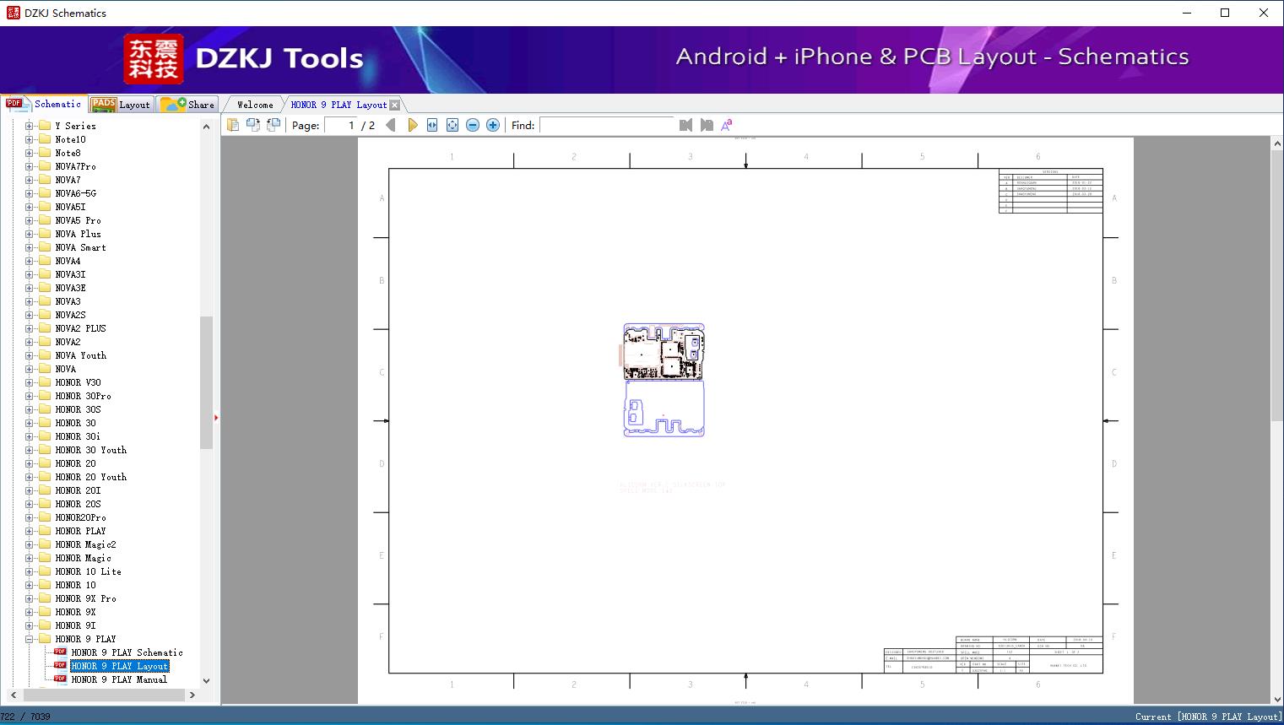Expand the Note10 folder
This screenshot has height=725, width=1284.
[x=30, y=139]
